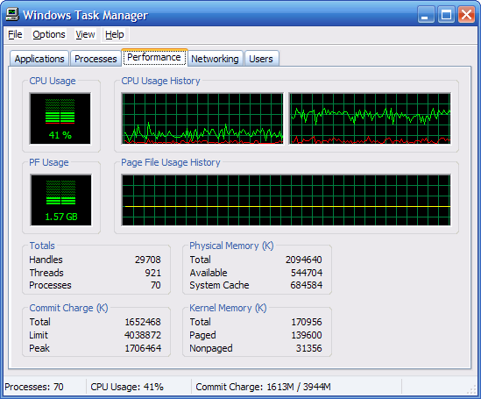Click the Nonpaged value 31356
This screenshot has height=399, width=481.
309,348
